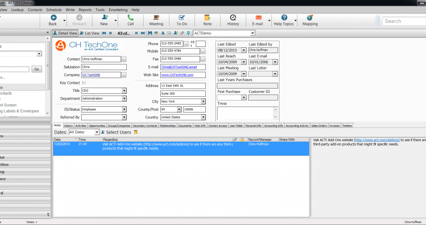426x225 pixels.
Task: Open the Emarketing menu
Action: (x=118, y=10)
